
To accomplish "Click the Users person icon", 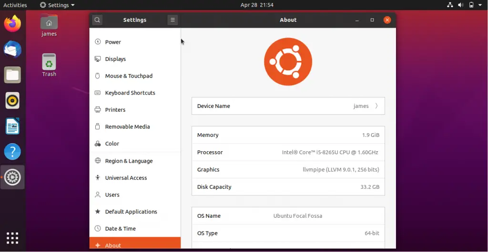I will click(x=98, y=194).
